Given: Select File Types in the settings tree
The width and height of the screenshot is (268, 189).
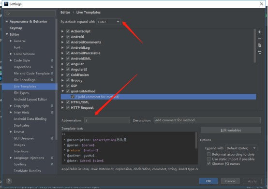Looking at the screenshot, I should [21, 93].
